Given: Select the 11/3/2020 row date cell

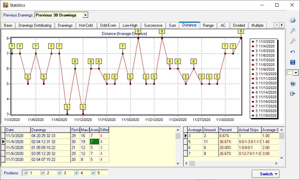Looking at the screenshot, I should click(x=18, y=136).
